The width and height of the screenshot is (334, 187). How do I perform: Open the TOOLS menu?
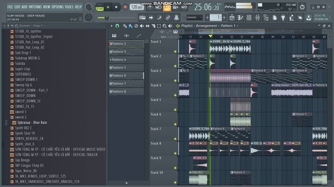click(x=69, y=7)
